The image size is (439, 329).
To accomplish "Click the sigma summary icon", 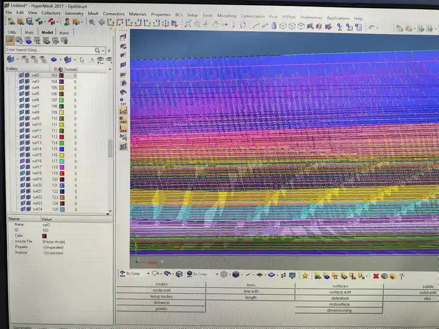I will 339,27.
